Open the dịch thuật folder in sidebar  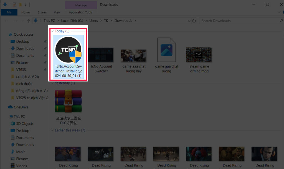[24, 84]
